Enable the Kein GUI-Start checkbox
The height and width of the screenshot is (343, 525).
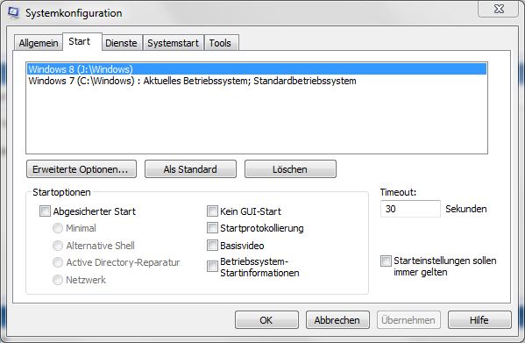[212, 211]
